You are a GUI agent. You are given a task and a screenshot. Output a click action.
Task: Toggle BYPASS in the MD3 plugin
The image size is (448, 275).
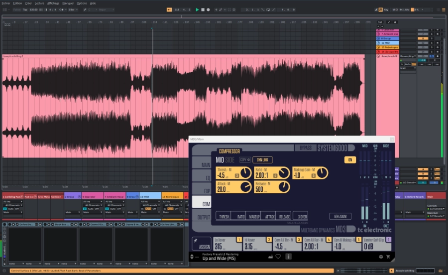tap(306, 148)
